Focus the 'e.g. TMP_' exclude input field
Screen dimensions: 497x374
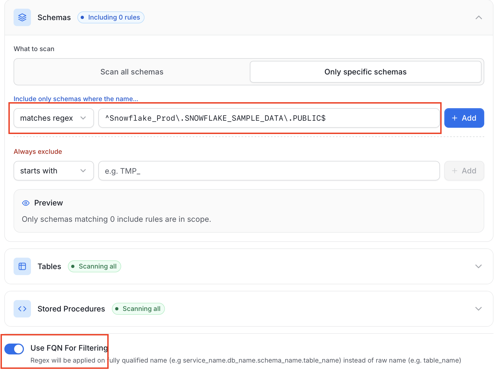coord(269,171)
